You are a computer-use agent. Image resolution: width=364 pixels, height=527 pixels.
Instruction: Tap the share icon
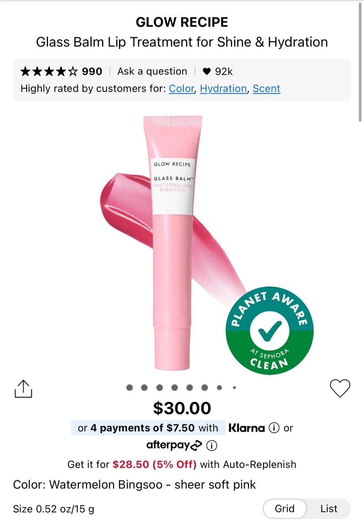(x=23, y=389)
